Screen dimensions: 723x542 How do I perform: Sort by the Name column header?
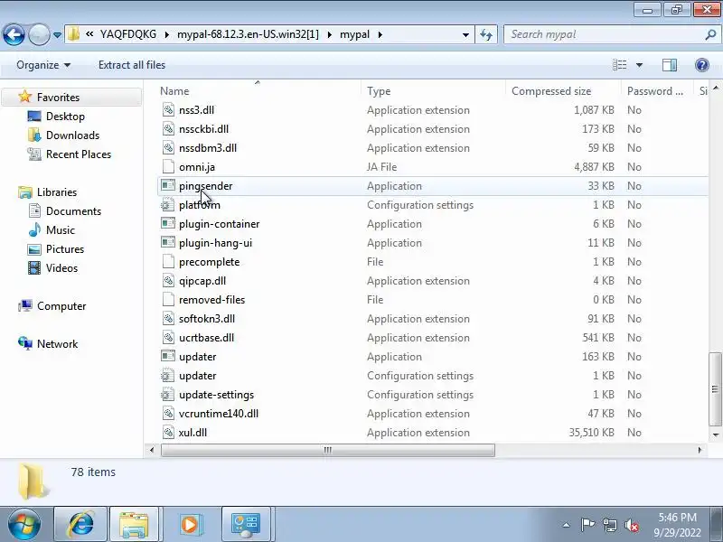click(174, 91)
